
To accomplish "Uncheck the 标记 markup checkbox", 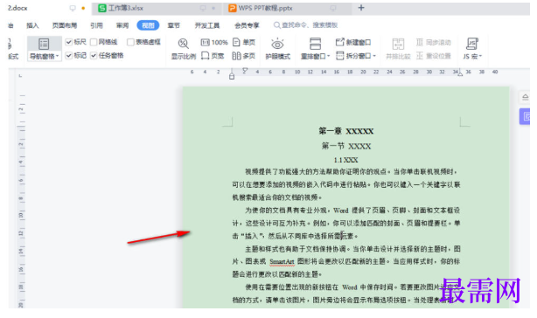I will 68,55.
